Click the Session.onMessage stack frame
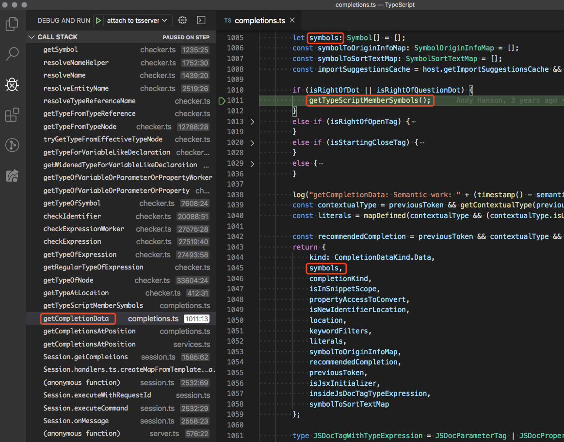This screenshot has height=442, width=564. point(76,421)
